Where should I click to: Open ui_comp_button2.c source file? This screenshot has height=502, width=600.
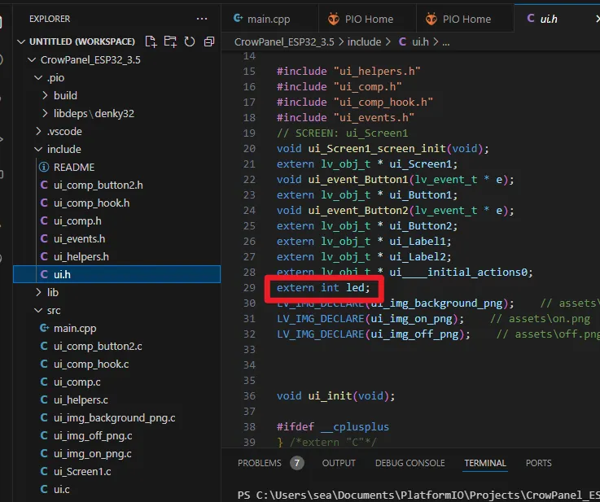tap(98, 346)
